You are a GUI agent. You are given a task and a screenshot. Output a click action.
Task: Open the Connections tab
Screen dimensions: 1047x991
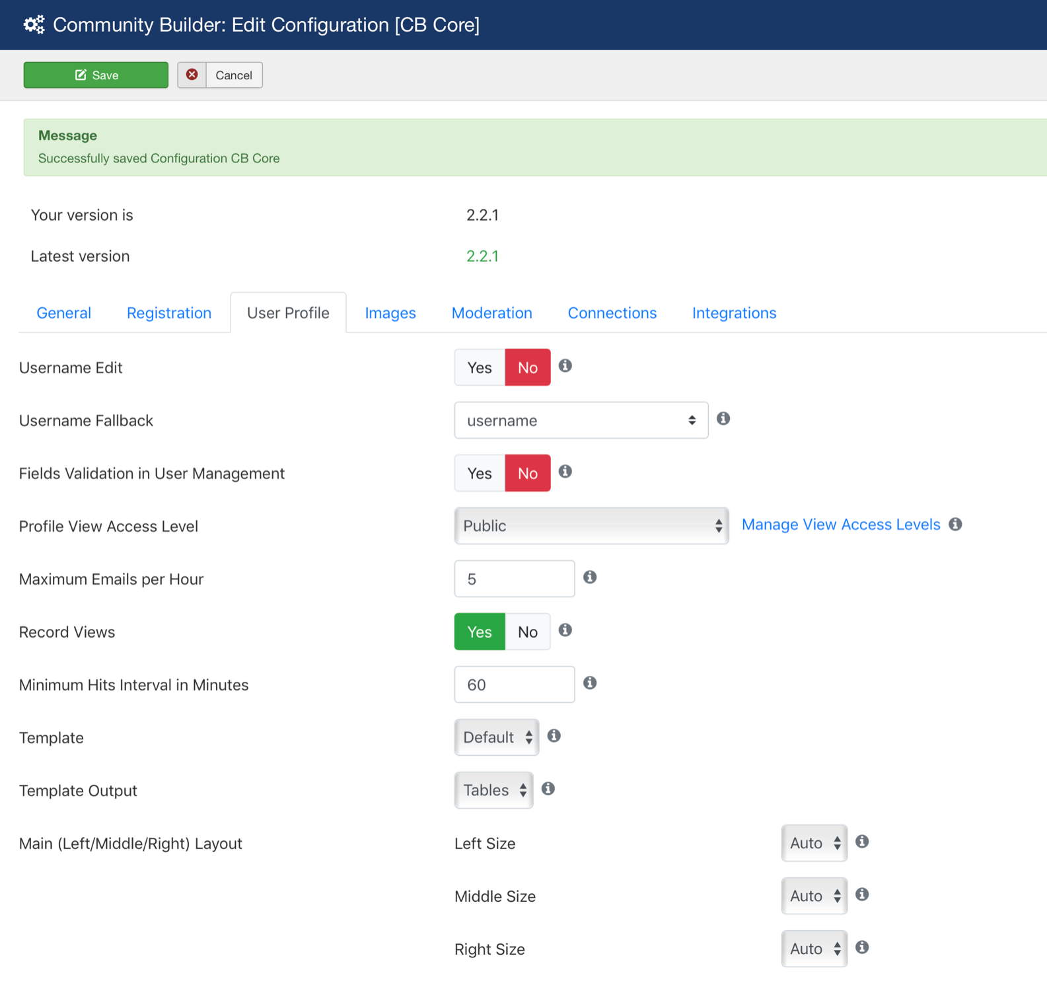click(612, 312)
